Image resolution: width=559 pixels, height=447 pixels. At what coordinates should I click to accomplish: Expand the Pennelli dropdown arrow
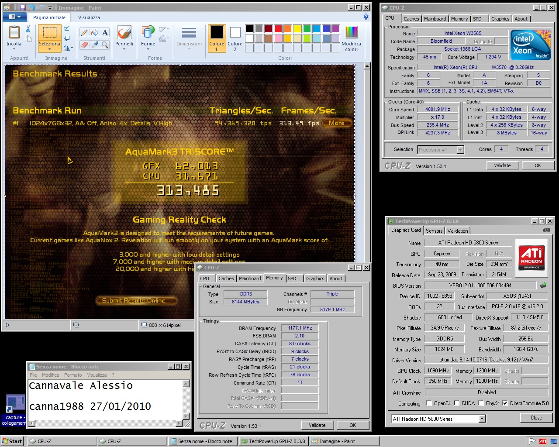point(124,49)
